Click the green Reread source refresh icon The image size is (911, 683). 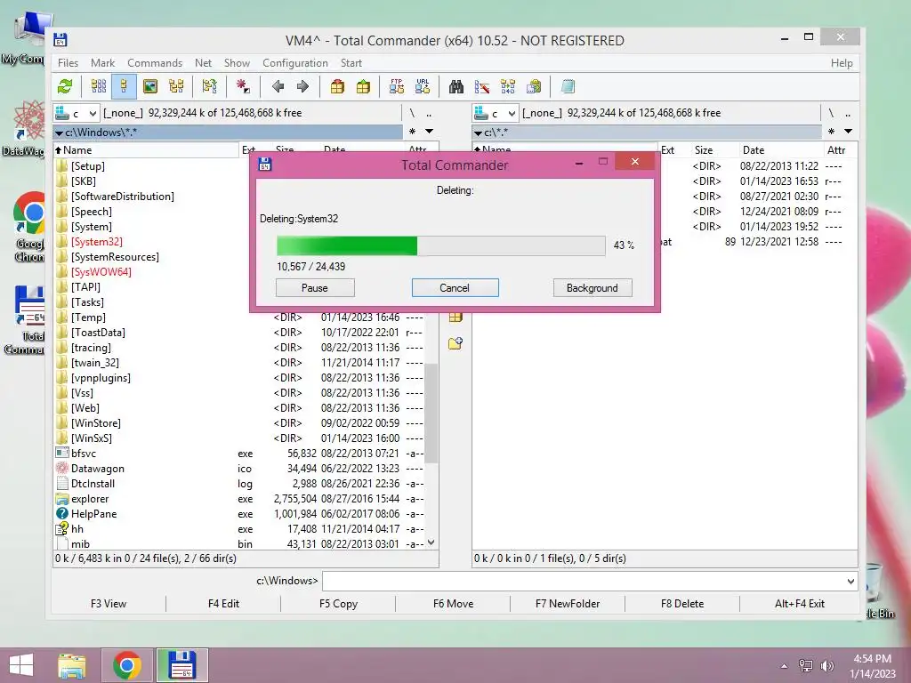coord(65,87)
